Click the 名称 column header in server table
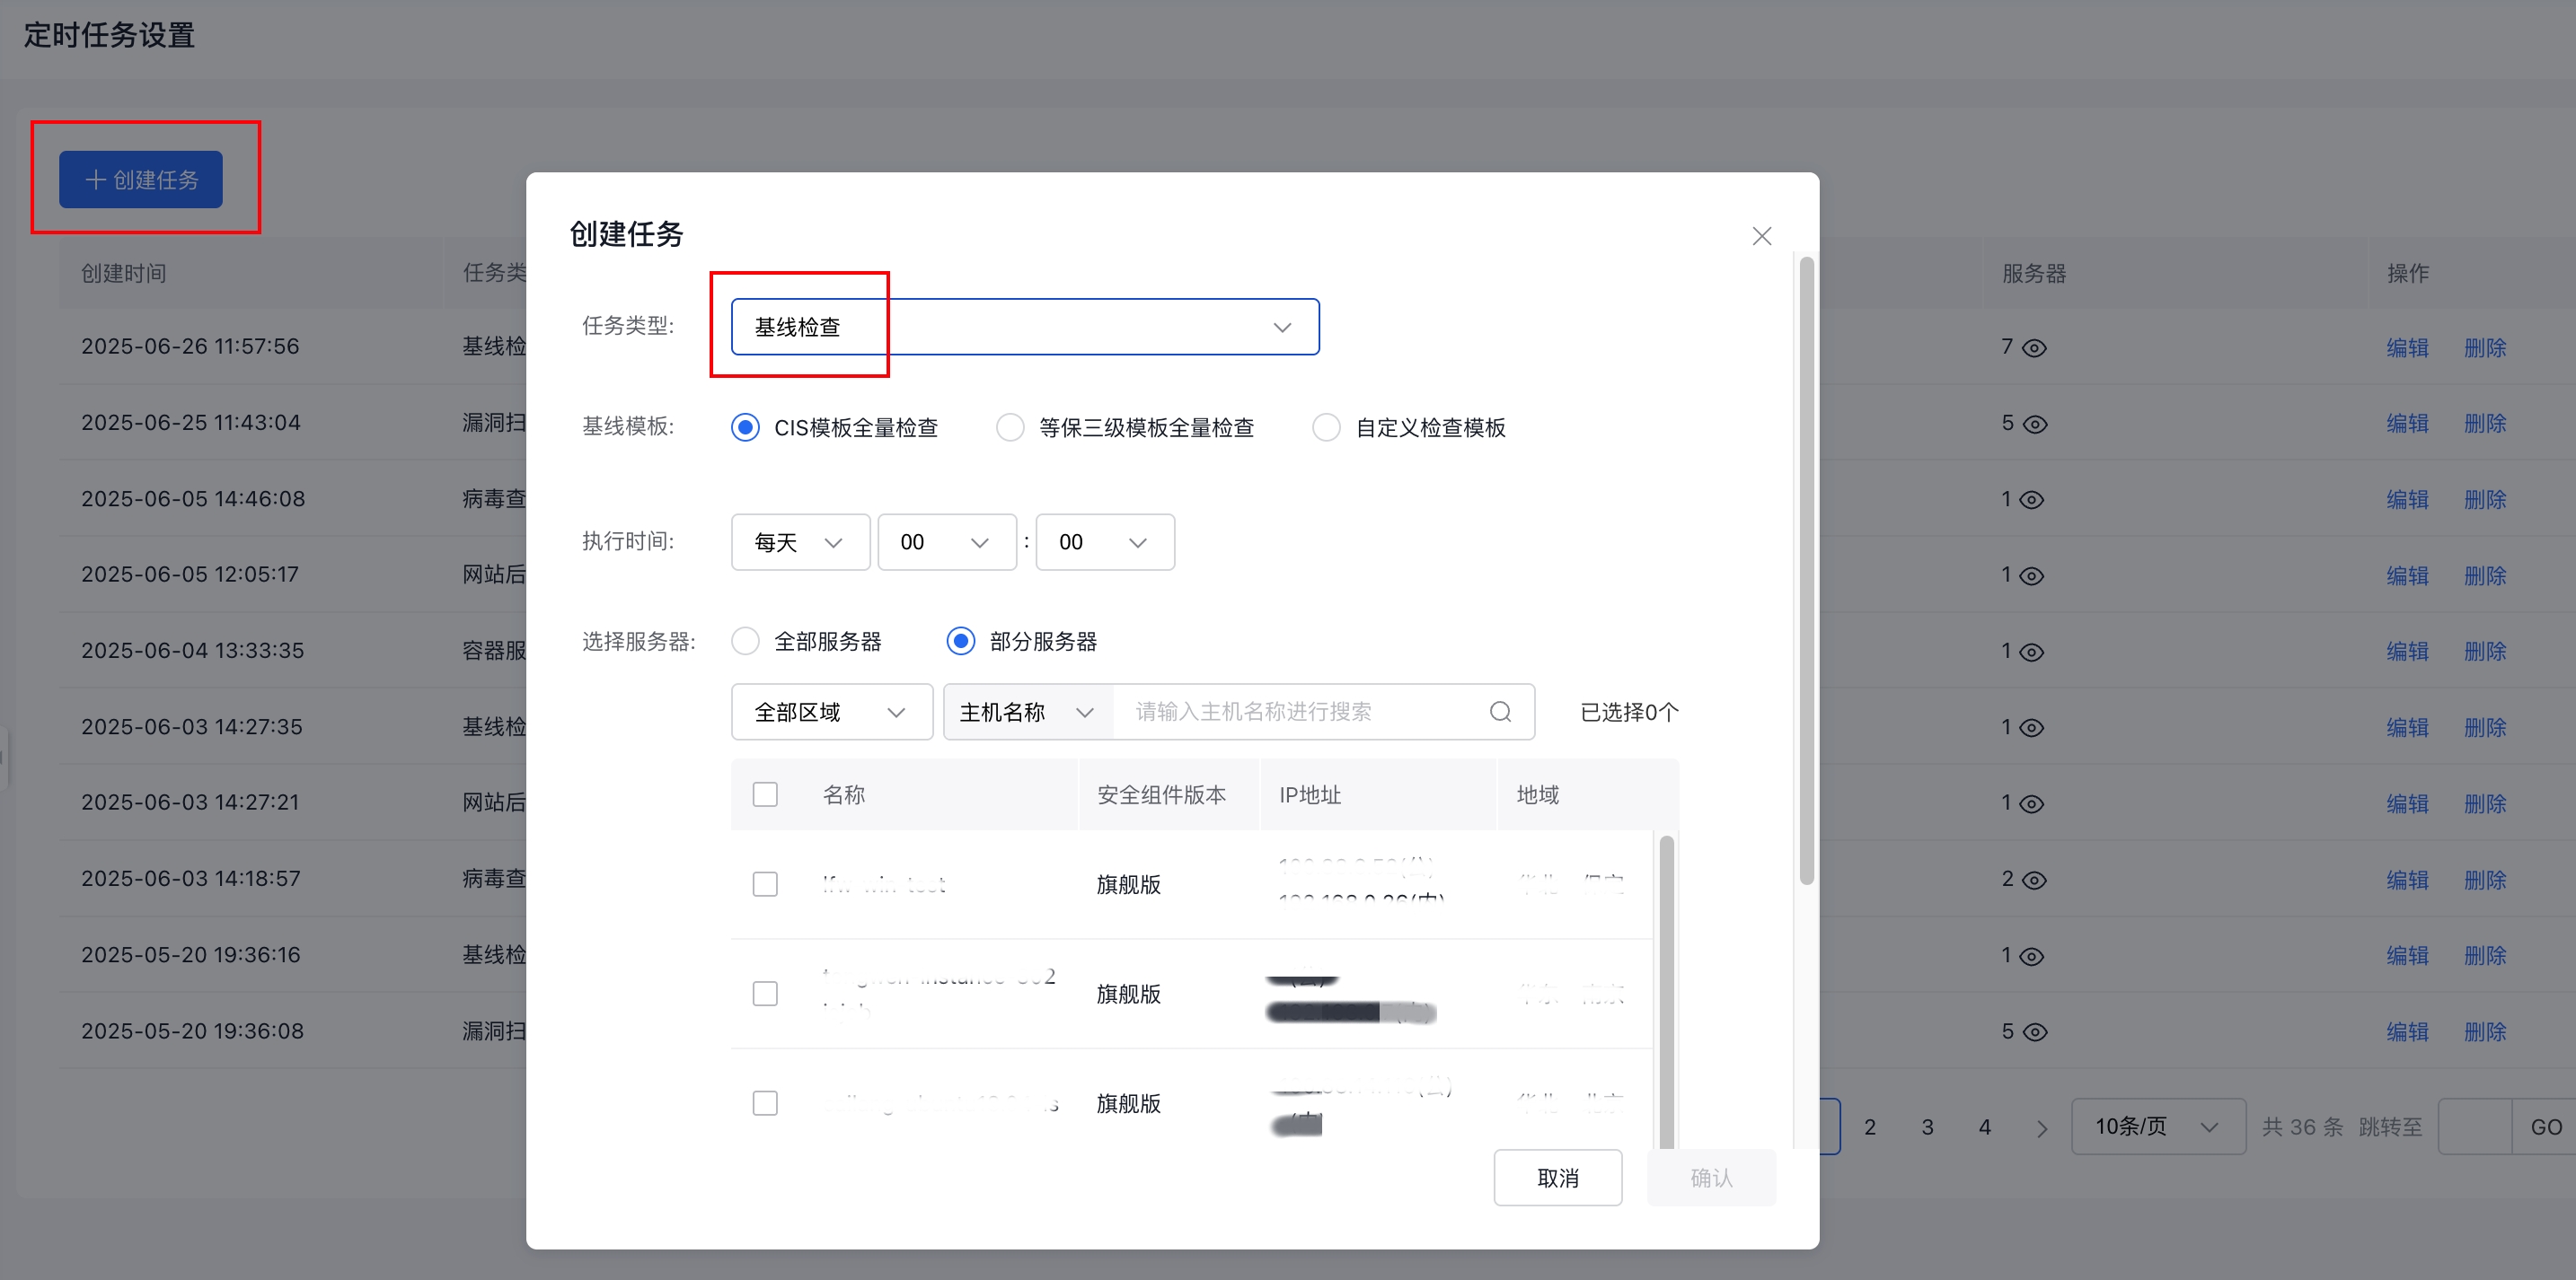This screenshot has width=2576, height=1280. pyautogui.click(x=843, y=794)
